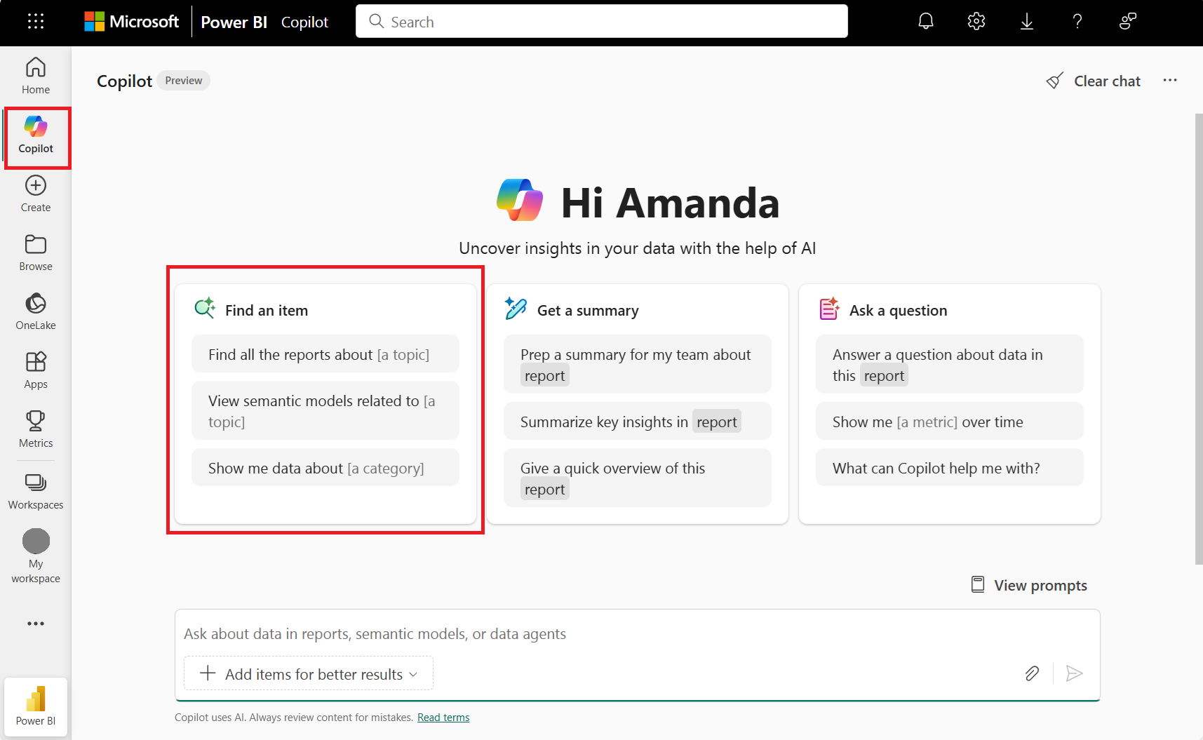The height and width of the screenshot is (740, 1203).
Task: Click the Copilot label in header
Action: 304,22
